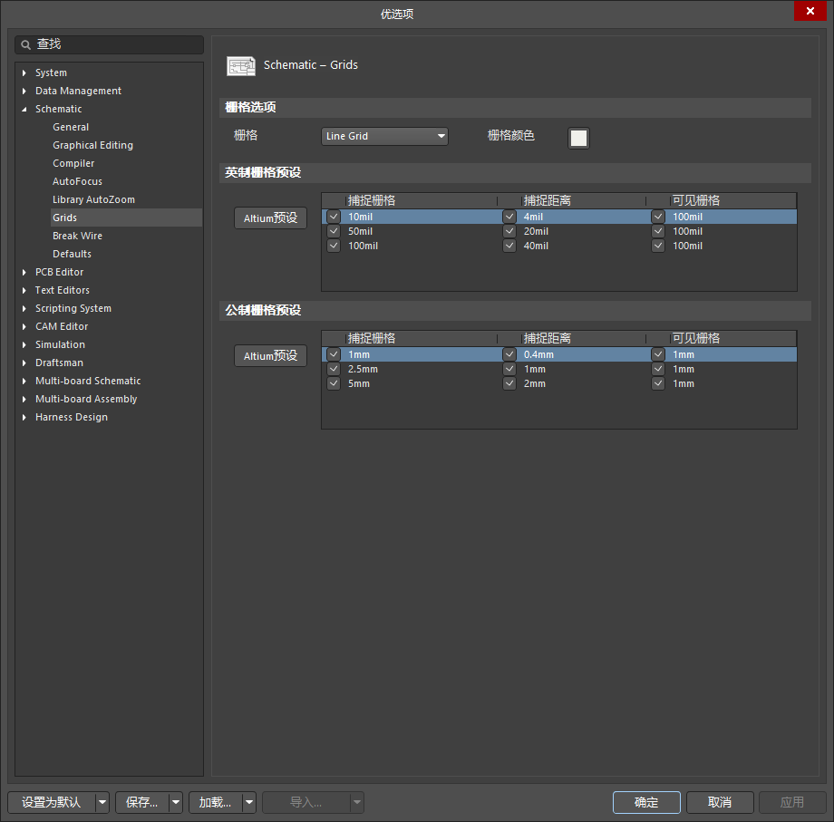Open the 设置为默认 dropdown arrow
Screen dimensions: 834x822
[102, 802]
